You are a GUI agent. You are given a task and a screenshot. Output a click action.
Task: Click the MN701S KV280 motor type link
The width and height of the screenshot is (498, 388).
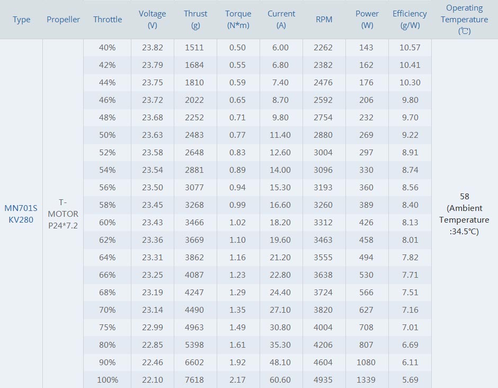(21, 214)
